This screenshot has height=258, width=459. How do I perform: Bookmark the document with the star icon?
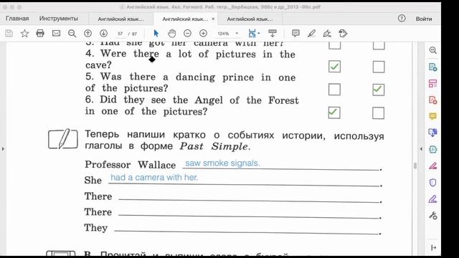[x=24, y=34]
